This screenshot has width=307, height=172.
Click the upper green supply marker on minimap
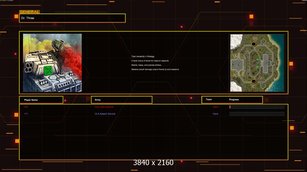257,60
